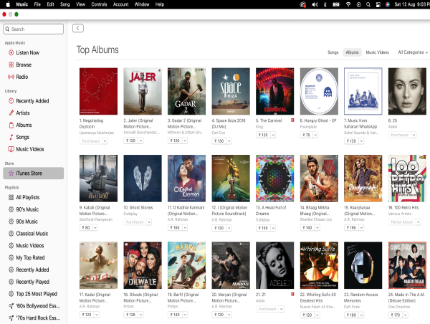Open the Controls menu
Image resolution: width=430 pixels, height=324 pixels.
(99, 4)
